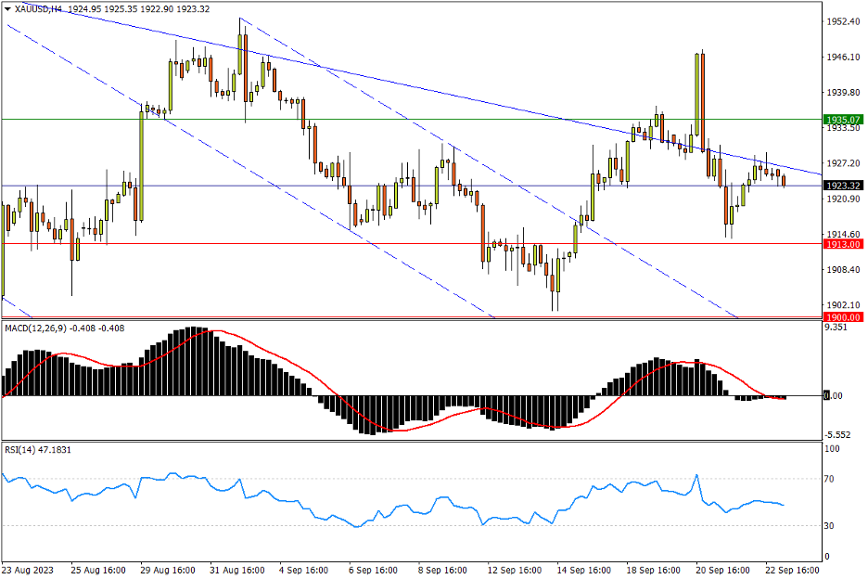
Task: Click the small triangle beside XAUUSD,H4 title
Action: (7, 8)
